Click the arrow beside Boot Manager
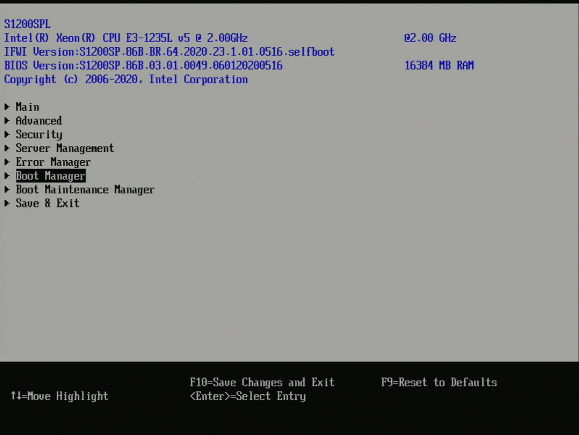 point(7,176)
